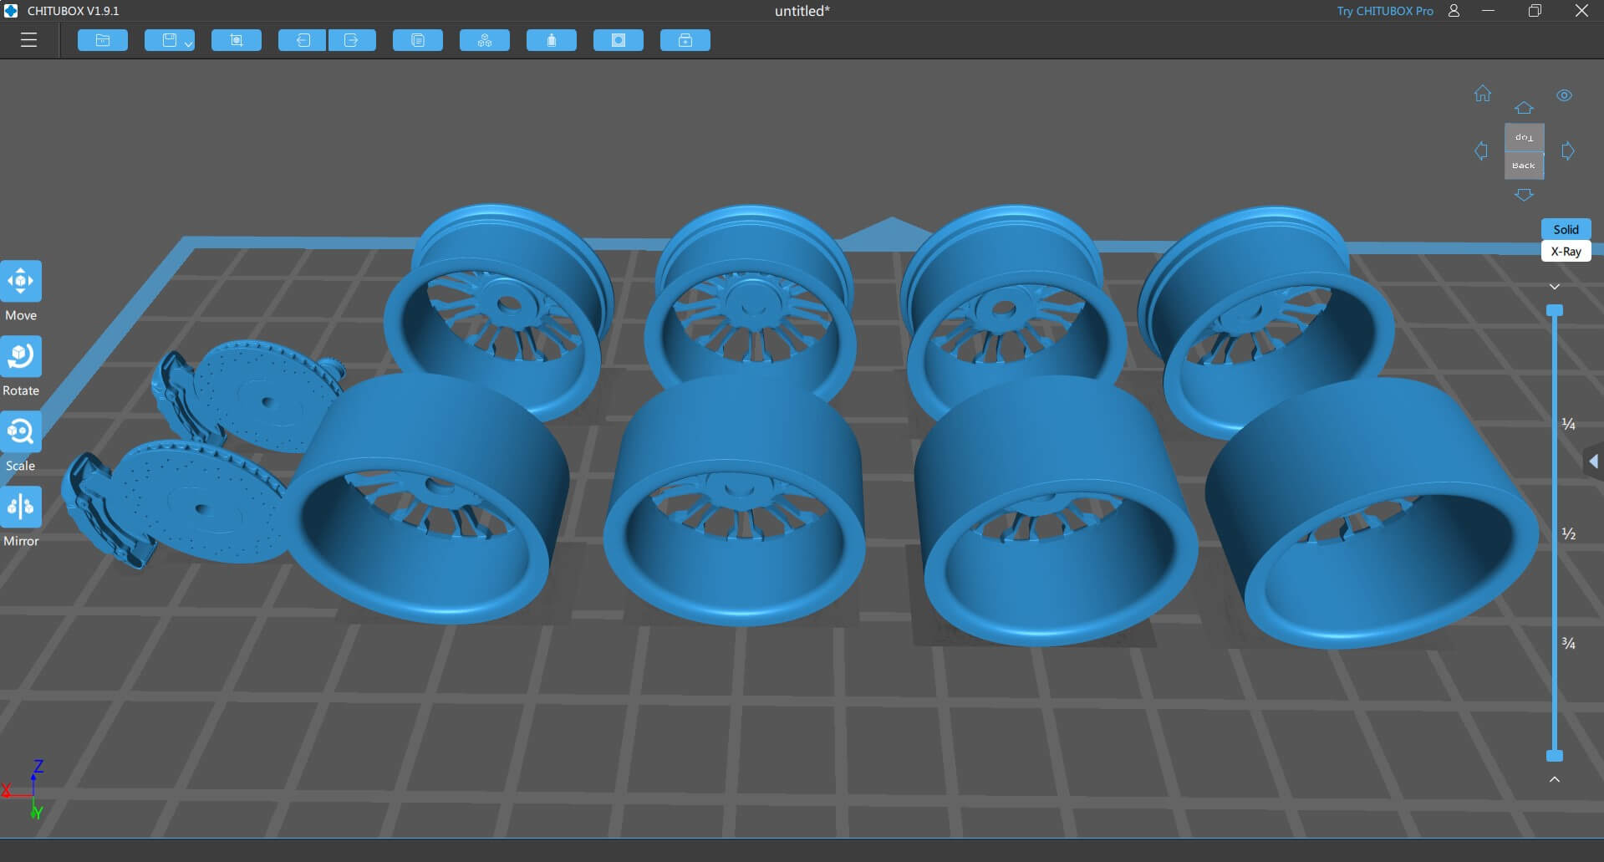Rotate view left with the left arrow
The image size is (1604, 862).
click(1481, 151)
